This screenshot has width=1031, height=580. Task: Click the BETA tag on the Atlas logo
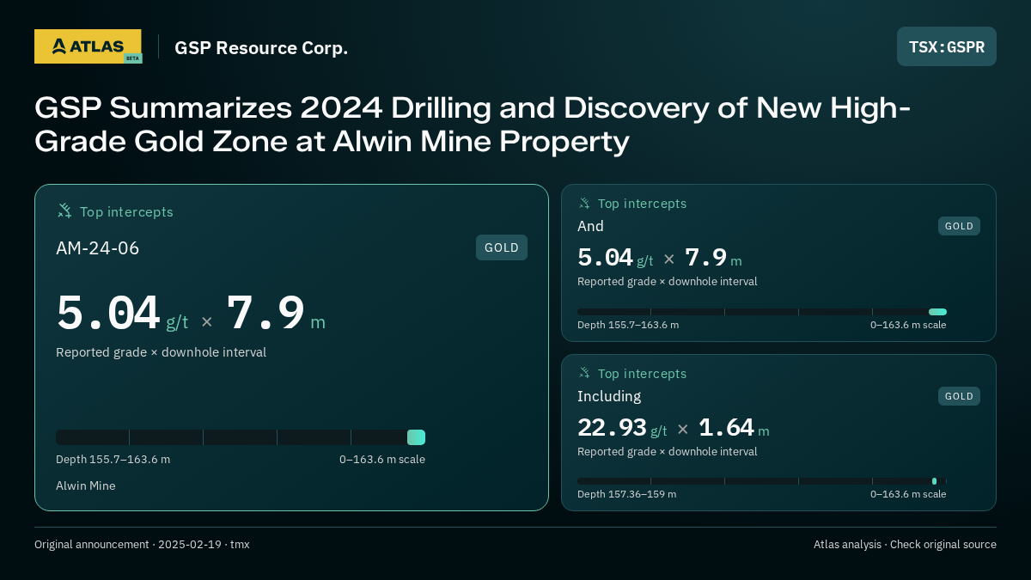coord(132,58)
